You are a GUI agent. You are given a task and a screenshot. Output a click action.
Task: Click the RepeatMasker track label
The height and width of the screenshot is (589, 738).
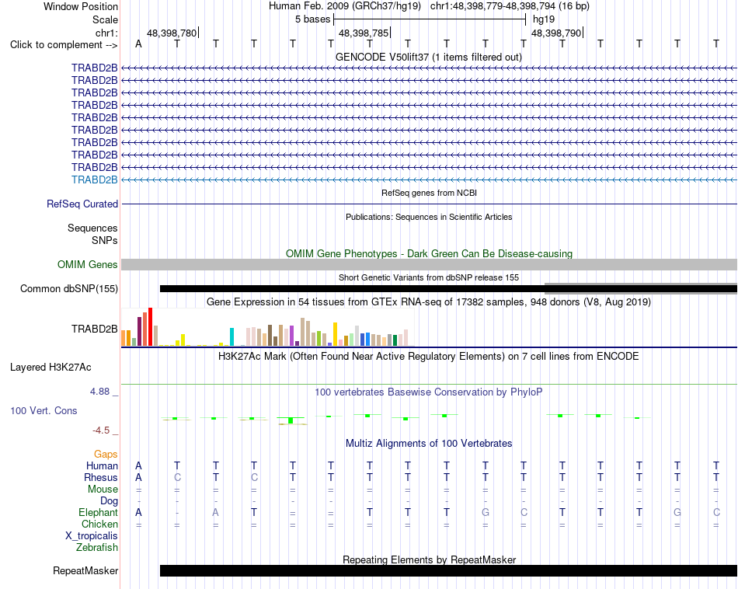pyautogui.click(x=85, y=570)
